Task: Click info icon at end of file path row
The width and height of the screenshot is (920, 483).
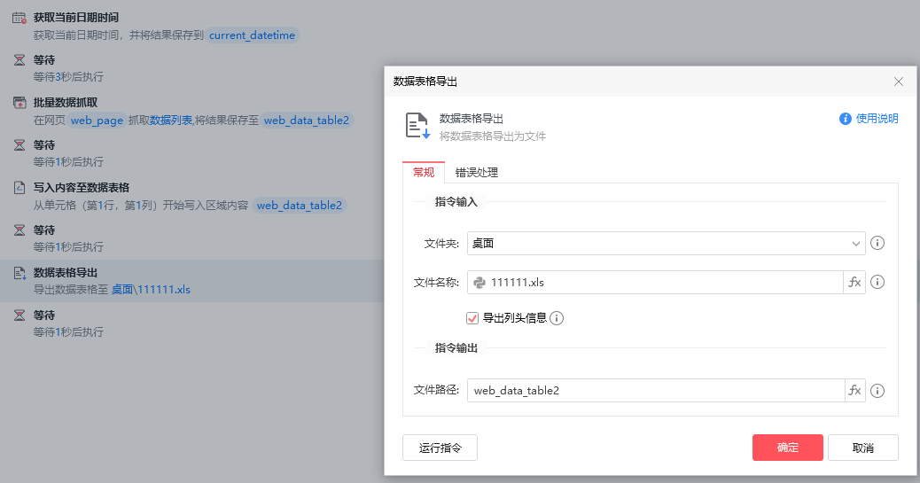Action: tap(877, 391)
